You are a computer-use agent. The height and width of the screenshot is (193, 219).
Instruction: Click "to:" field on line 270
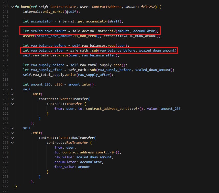[57, 152]
